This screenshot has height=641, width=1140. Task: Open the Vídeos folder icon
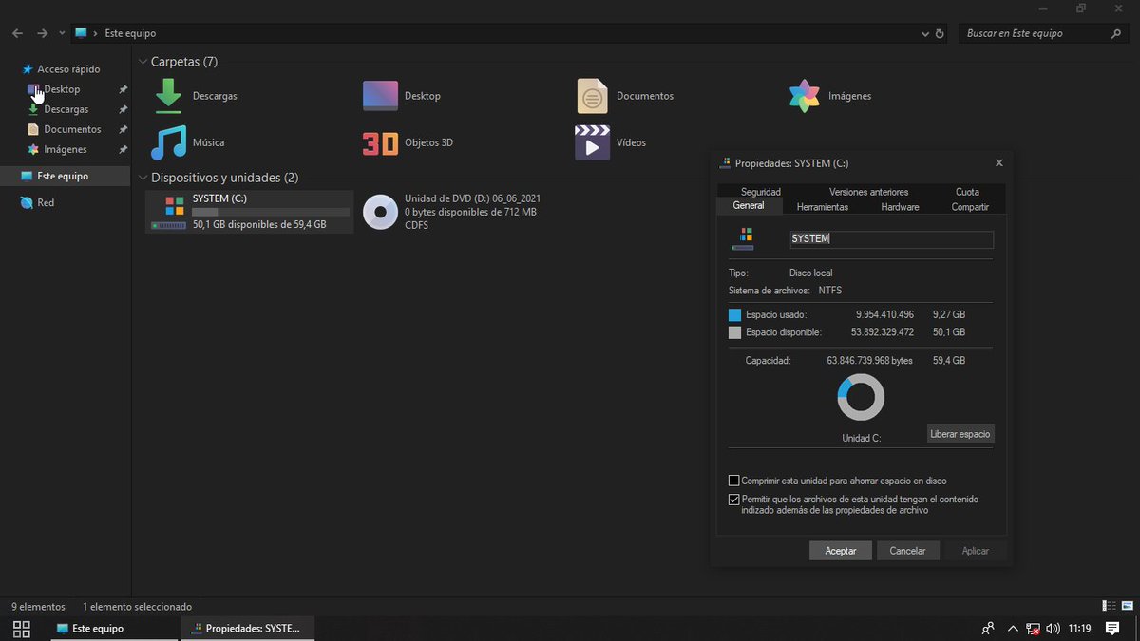(593, 142)
